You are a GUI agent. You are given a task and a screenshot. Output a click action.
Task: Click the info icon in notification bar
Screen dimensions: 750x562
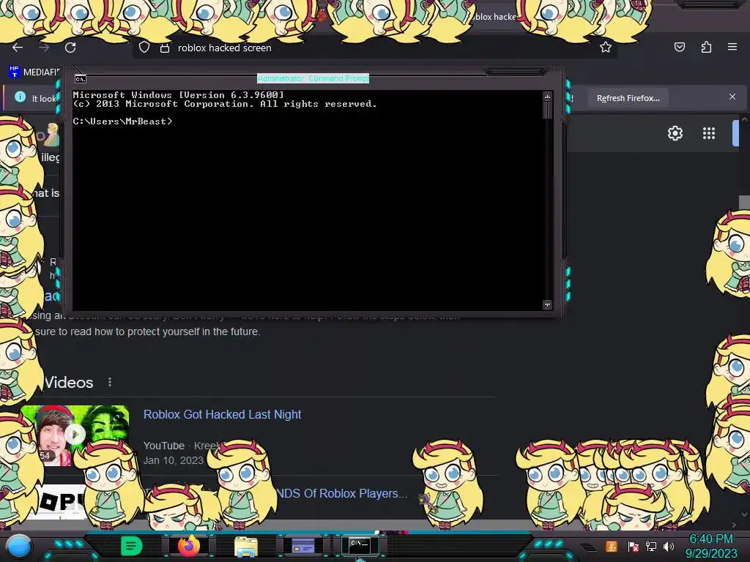pyautogui.click(x=20, y=97)
